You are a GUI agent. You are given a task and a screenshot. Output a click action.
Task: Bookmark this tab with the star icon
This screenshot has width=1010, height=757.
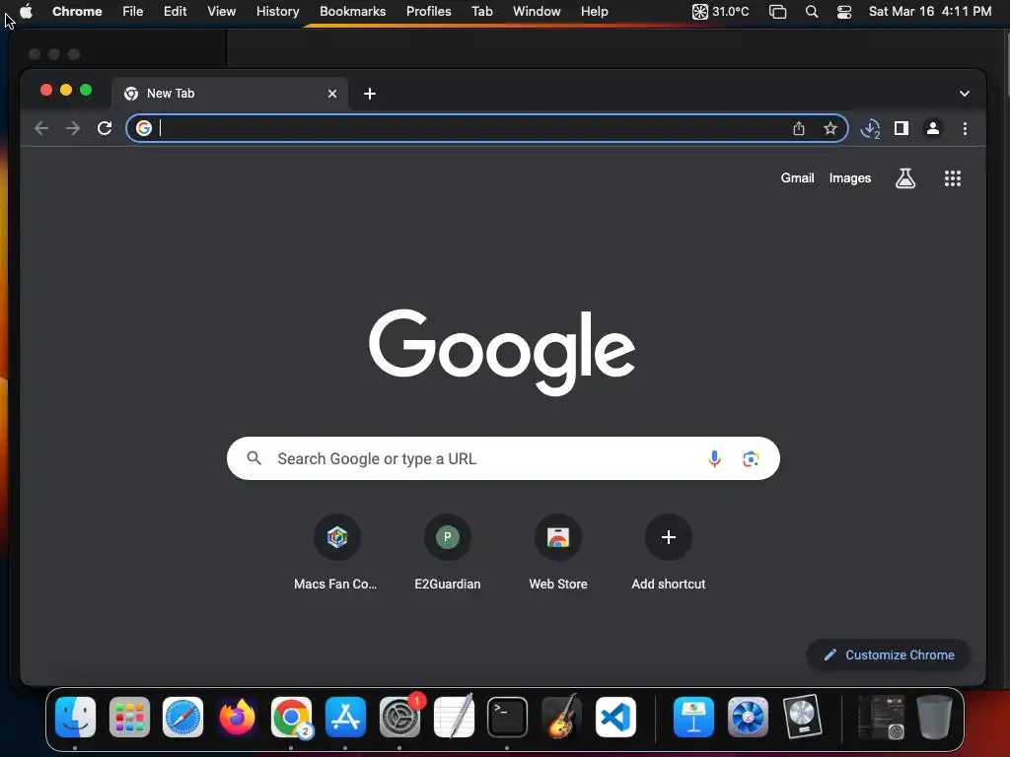click(x=830, y=129)
